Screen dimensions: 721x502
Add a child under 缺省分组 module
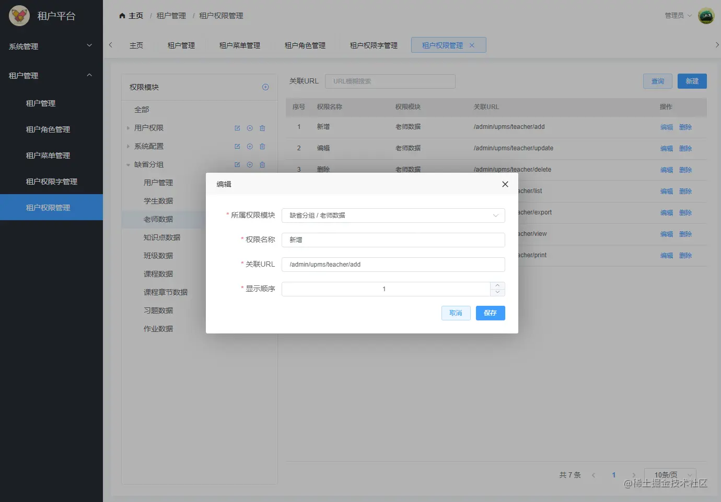[250, 164]
